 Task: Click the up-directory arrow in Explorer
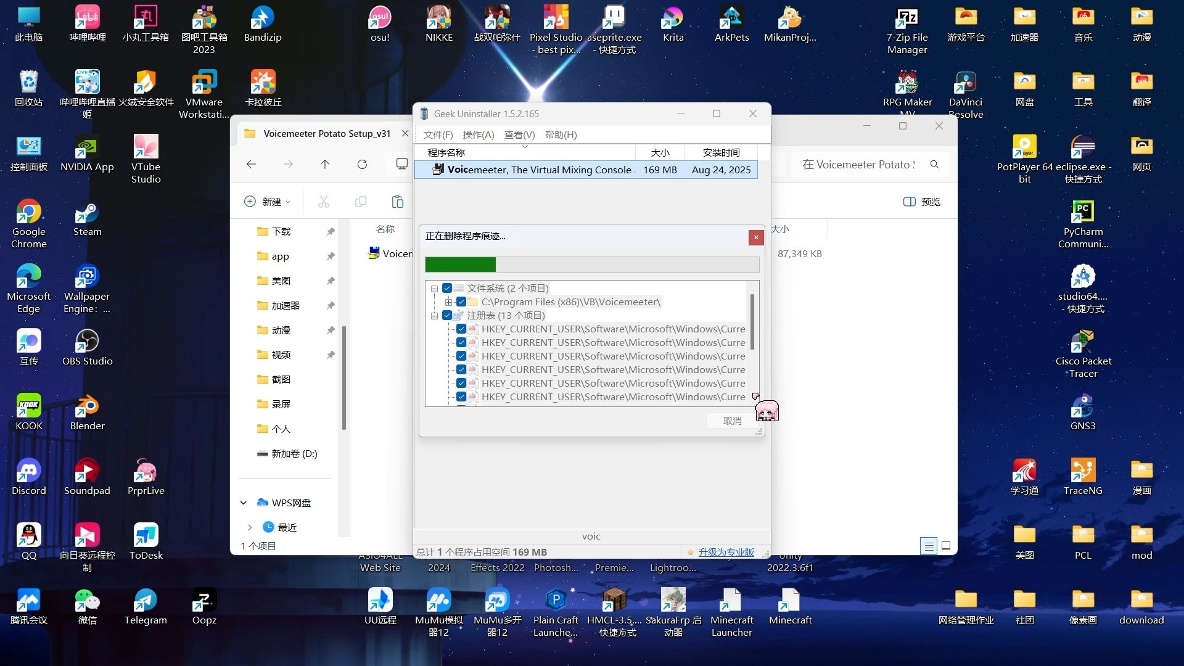(325, 164)
